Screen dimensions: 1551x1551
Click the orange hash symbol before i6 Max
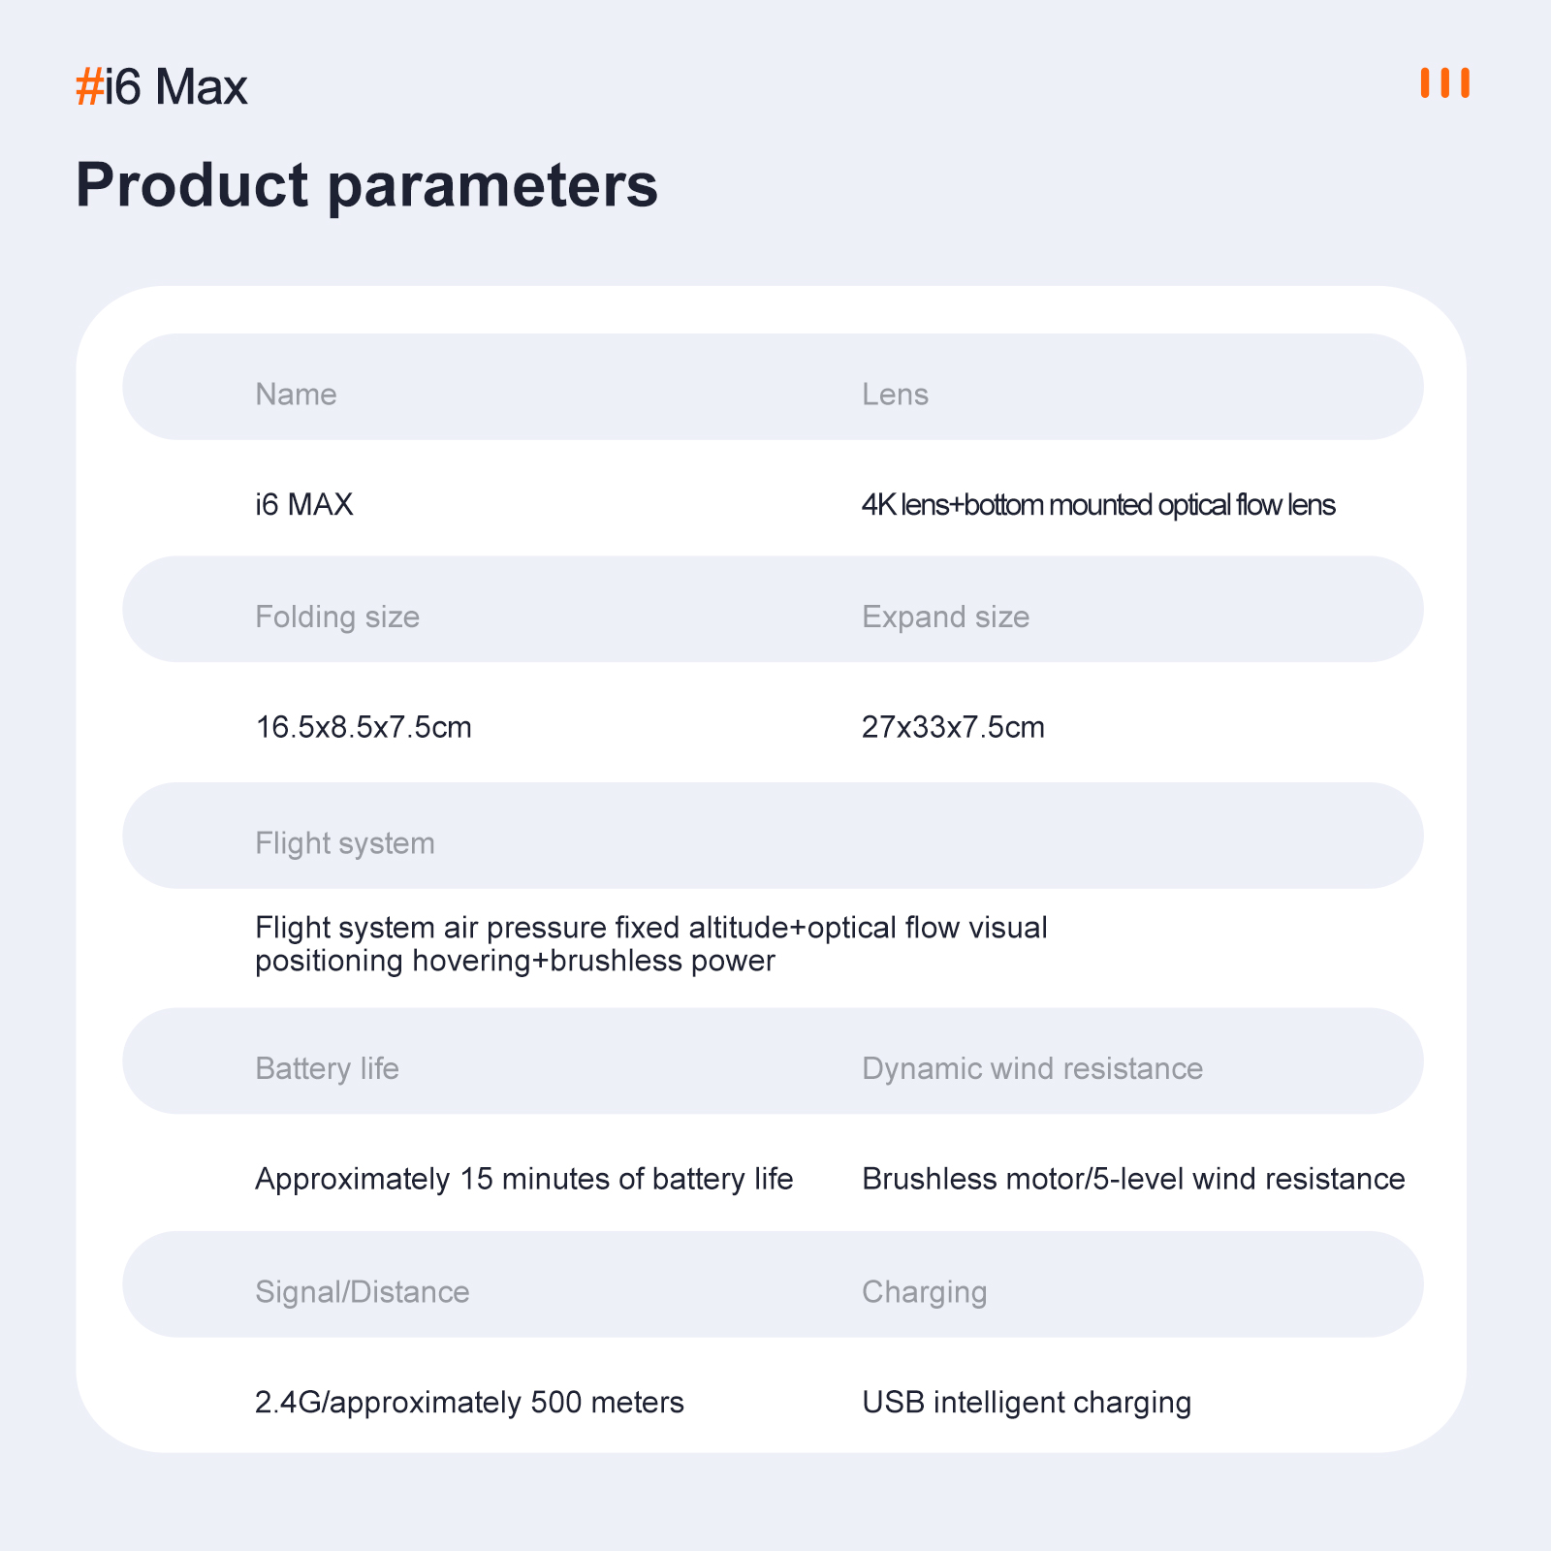coord(89,87)
